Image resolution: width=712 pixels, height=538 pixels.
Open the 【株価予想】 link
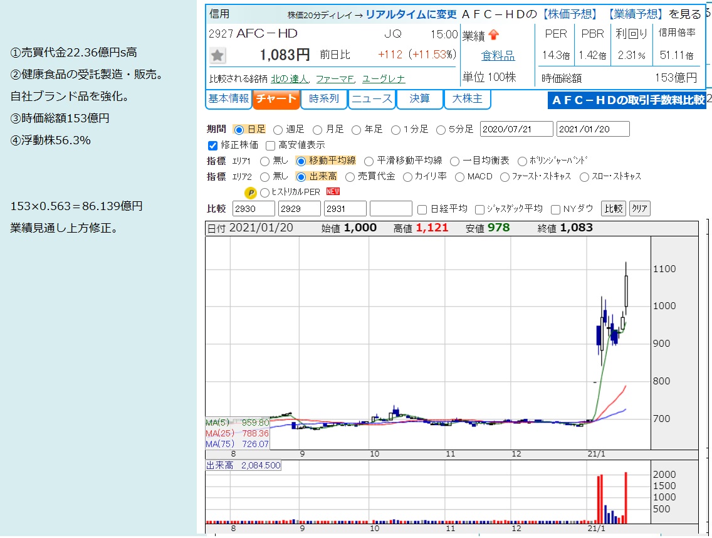click(570, 14)
